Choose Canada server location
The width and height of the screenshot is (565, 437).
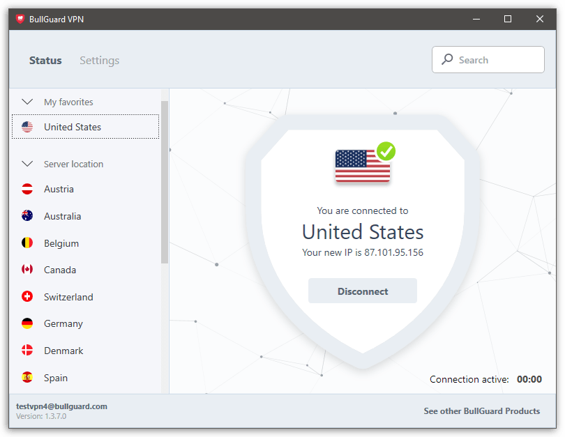pyautogui.click(x=85, y=270)
